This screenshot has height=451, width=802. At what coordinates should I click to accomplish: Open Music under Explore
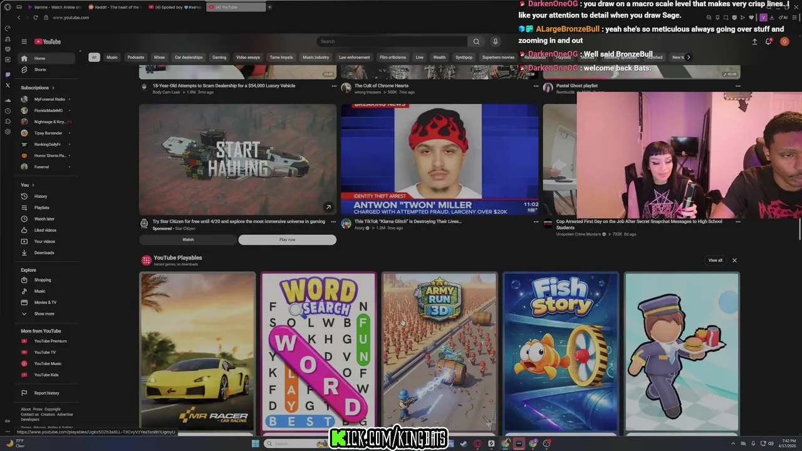coord(47,291)
